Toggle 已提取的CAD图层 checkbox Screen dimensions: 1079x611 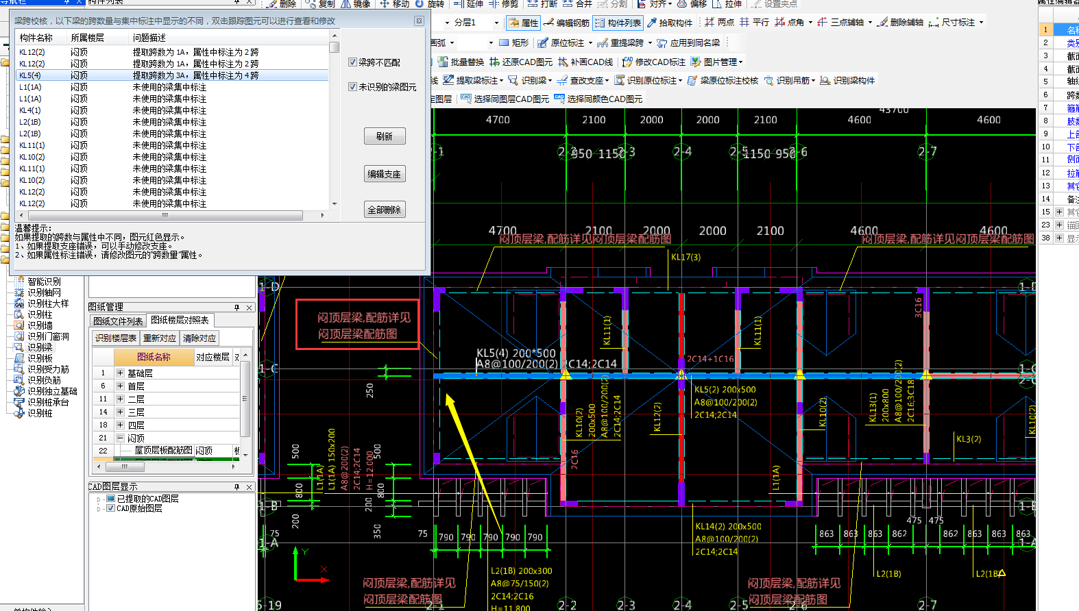pos(110,499)
